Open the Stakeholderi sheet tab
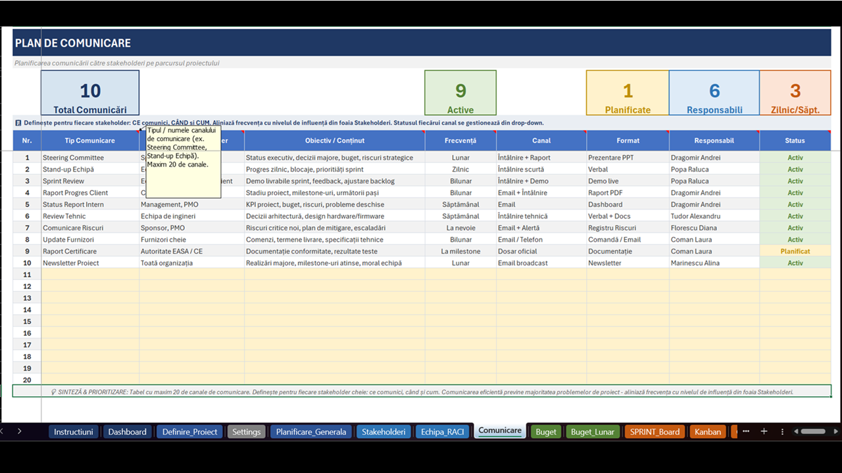The image size is (842, 473). (384, 432)
